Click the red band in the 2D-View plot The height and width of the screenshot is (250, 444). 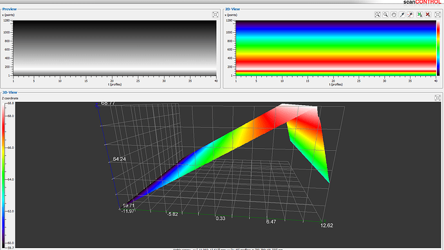point(336,61)
